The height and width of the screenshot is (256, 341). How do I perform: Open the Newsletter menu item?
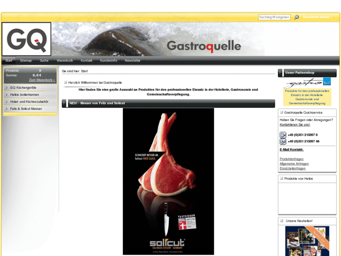pos(133,61)
